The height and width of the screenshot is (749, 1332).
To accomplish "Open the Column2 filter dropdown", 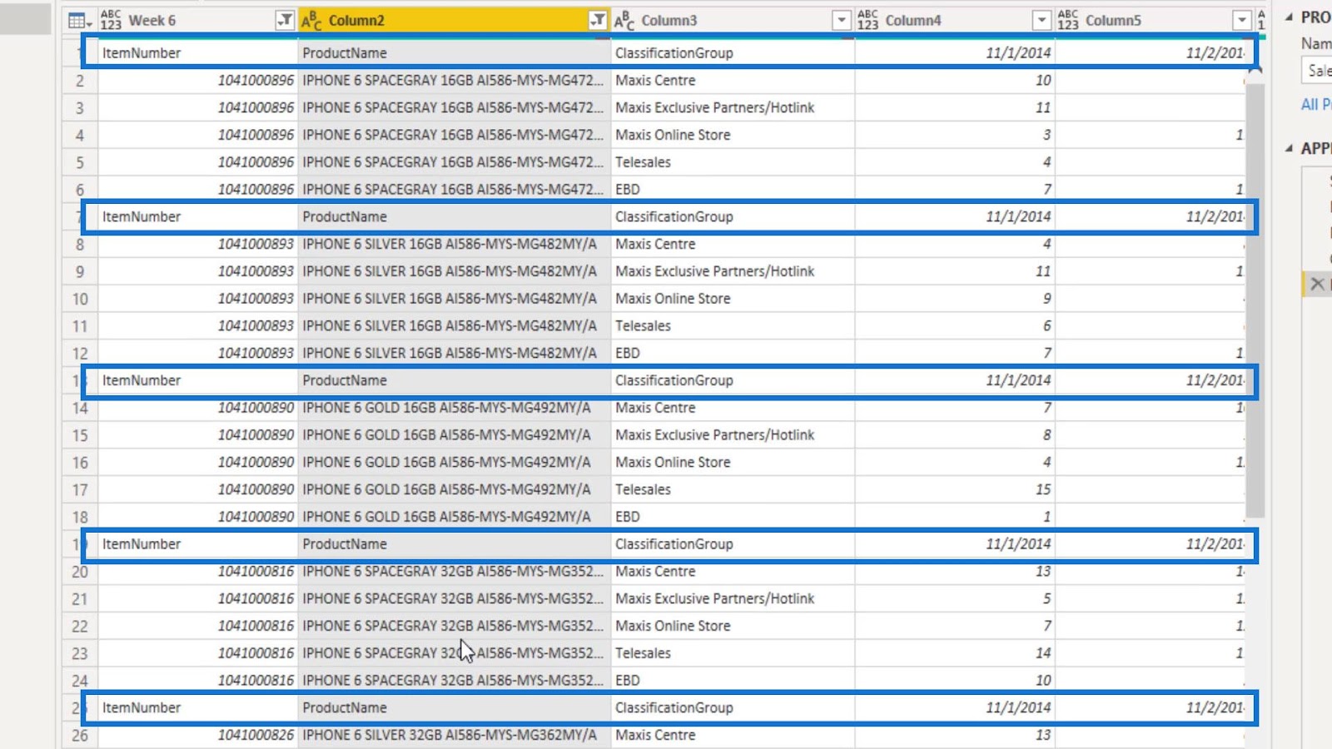I will pos(597,21).
